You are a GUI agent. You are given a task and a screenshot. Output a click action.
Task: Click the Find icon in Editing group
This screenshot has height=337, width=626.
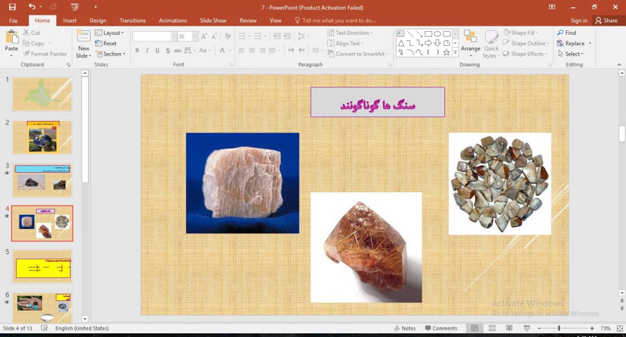[x=566, y=33]
